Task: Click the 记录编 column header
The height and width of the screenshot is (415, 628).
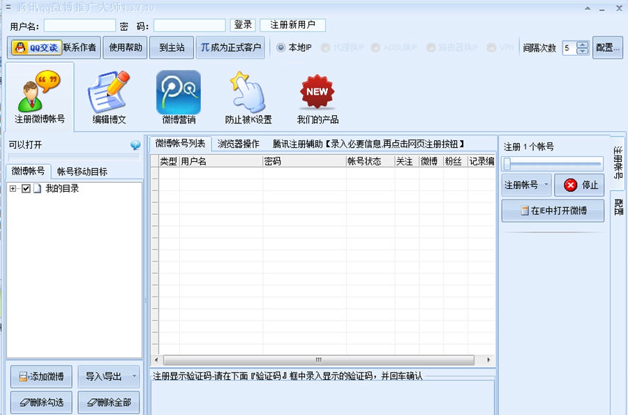Action: point(481,161)
